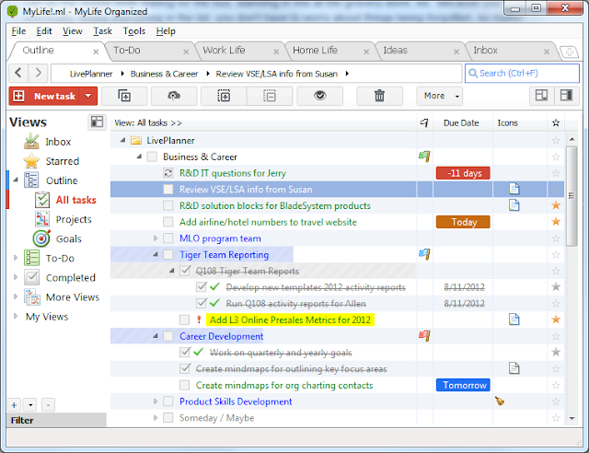The height and width of the screenshot is (453, 589).
Task: Click the expand all toolbar icon
Action: [x=224, y=97]
